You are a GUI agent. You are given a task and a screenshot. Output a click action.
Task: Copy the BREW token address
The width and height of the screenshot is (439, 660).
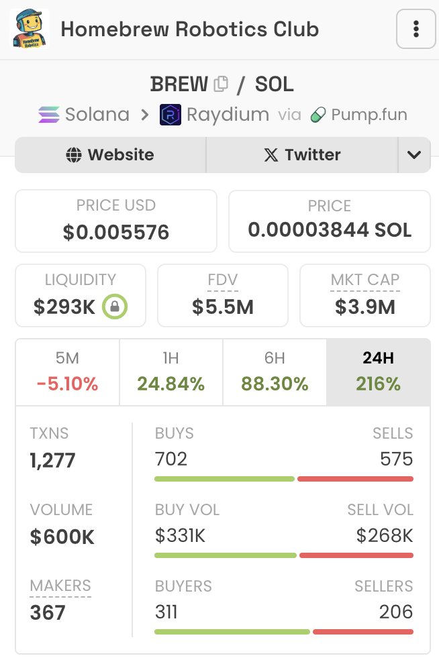pos(220,85)
